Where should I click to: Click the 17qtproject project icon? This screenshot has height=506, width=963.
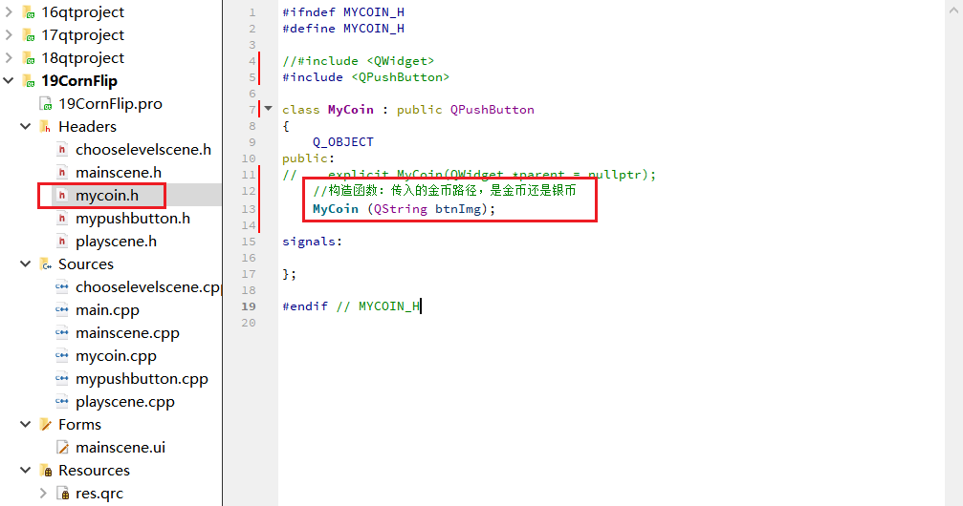pyautogui.click(x=29, y=35)
